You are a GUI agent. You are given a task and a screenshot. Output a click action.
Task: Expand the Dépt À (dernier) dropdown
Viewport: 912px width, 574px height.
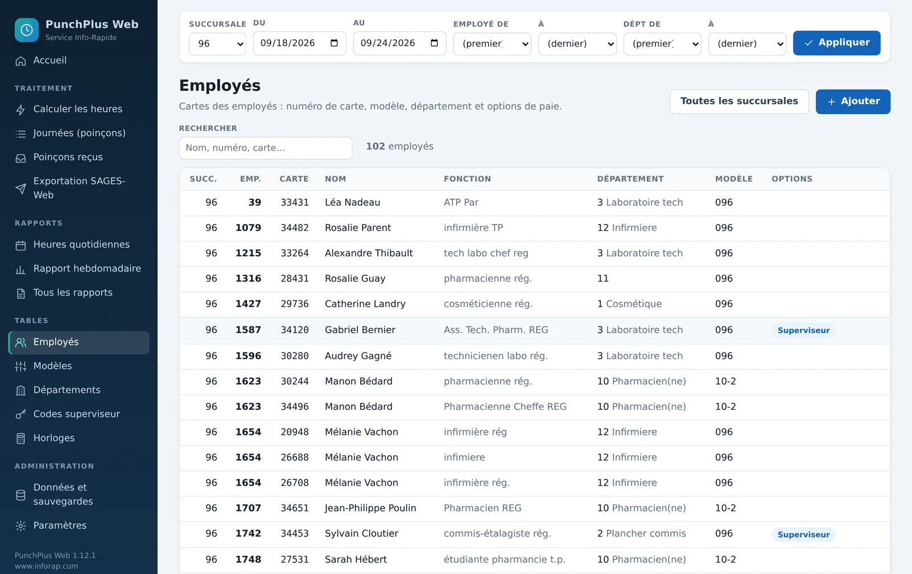pos(747,44)
